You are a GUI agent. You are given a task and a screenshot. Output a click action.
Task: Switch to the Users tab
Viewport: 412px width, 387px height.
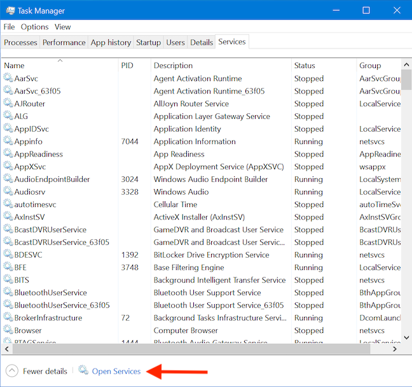click(x=175, y=43)
